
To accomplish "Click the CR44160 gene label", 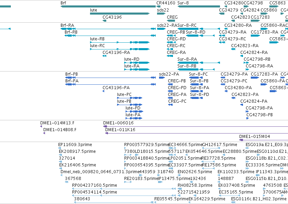I will (166, 3).
